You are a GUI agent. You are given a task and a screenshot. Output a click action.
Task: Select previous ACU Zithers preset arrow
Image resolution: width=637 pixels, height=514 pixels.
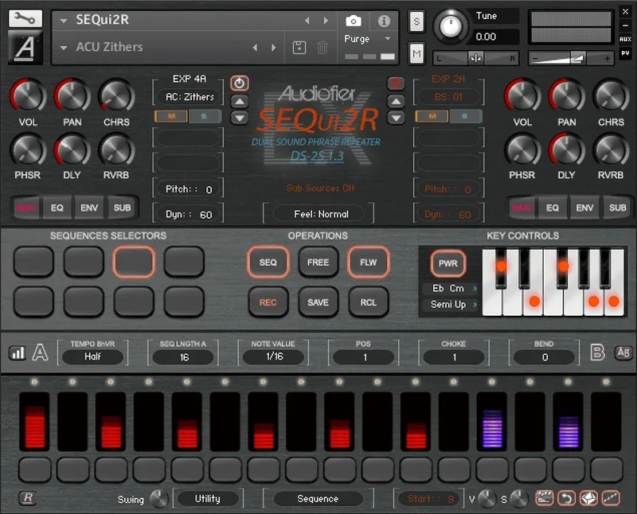click(255, 48)
